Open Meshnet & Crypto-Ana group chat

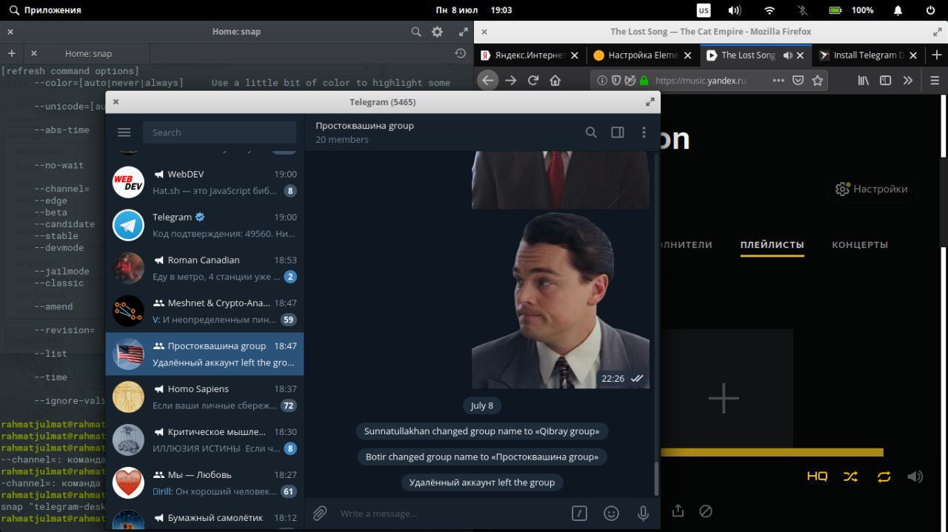click(204, 311)
